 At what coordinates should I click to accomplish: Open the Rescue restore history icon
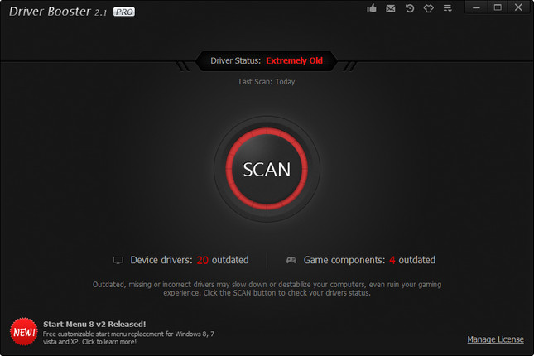(x=409, y=8)
